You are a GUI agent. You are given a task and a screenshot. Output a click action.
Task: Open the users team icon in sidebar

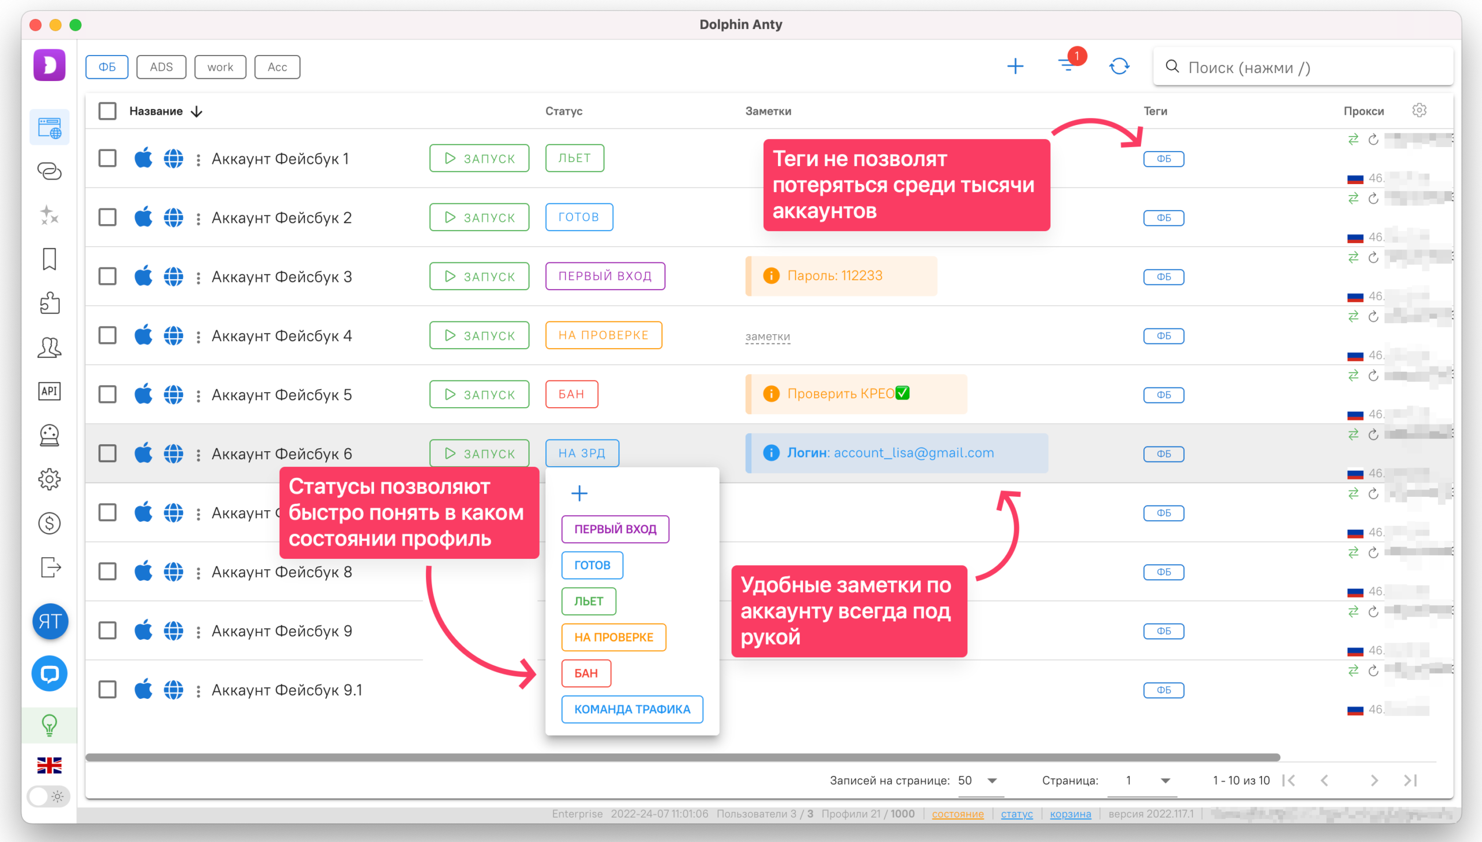pos(49,347)
